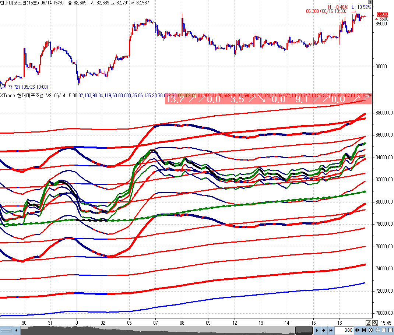This screenshot has width=394, height=335.
Task: Click the 현대미포조선(15분) chart title
Action: click(x=22, y=3)
